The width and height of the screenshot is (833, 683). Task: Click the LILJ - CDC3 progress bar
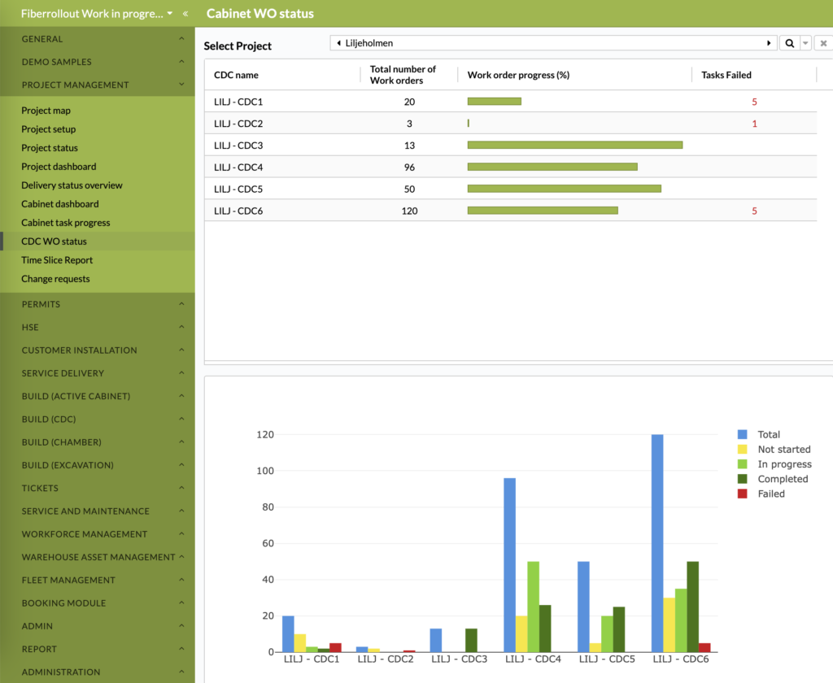pos(574,145)
